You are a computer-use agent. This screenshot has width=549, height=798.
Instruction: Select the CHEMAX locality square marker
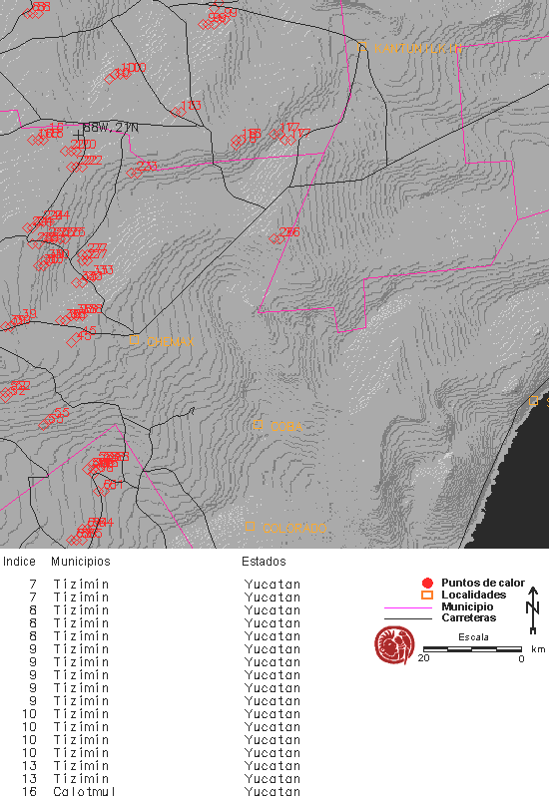pos(134,339)
